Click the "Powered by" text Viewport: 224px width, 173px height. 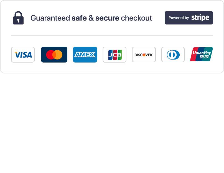point(179,18)
